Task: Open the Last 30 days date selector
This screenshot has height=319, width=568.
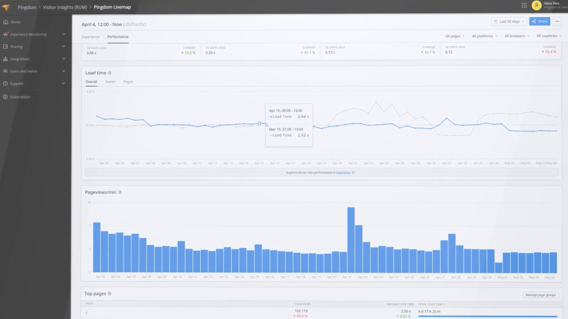Action: pyautogui.click(x=509, y=21)
